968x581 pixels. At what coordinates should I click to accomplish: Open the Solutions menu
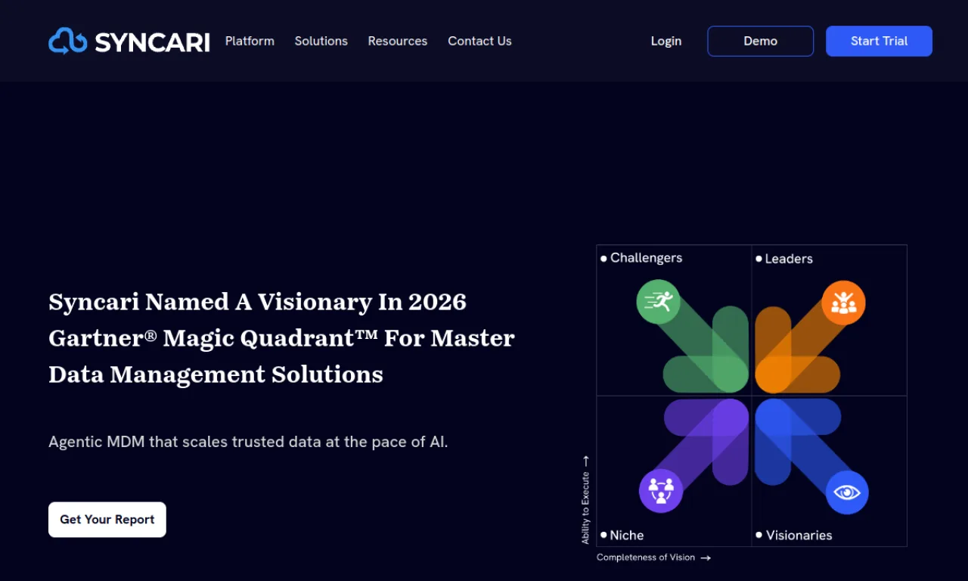pyautogui.click(x=321, y=41)
